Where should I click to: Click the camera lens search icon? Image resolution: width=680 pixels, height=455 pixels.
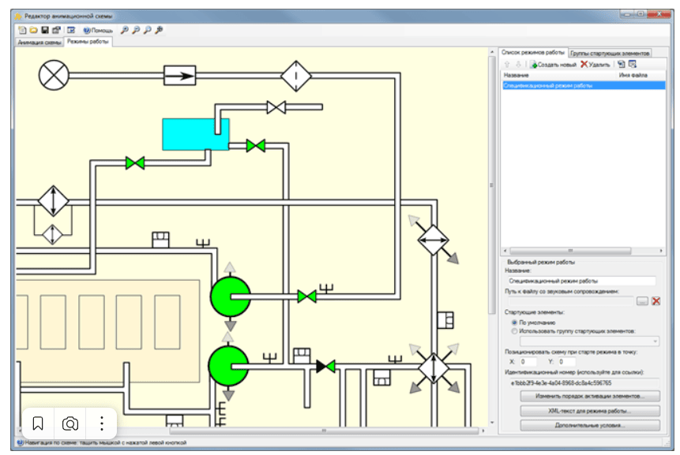(x=70, y=423)
